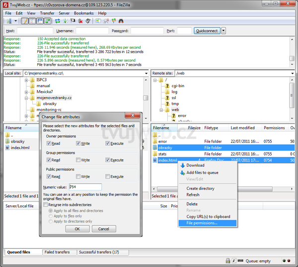The image size is (298, 267).
Task: Open the Remote site path dropdown
Action: pyautogui.click(x=293, y=73)
